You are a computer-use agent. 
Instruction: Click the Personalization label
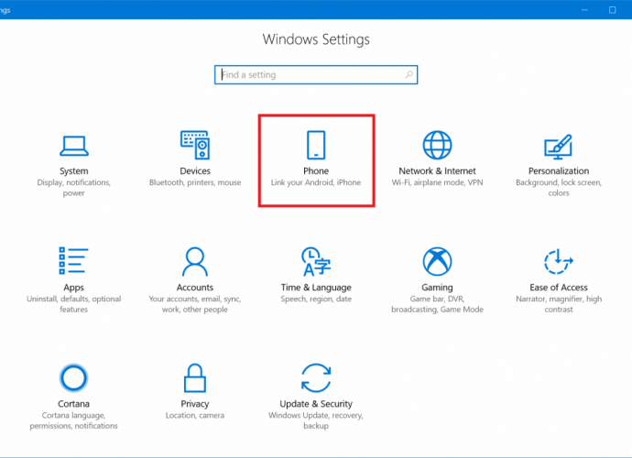559,171
